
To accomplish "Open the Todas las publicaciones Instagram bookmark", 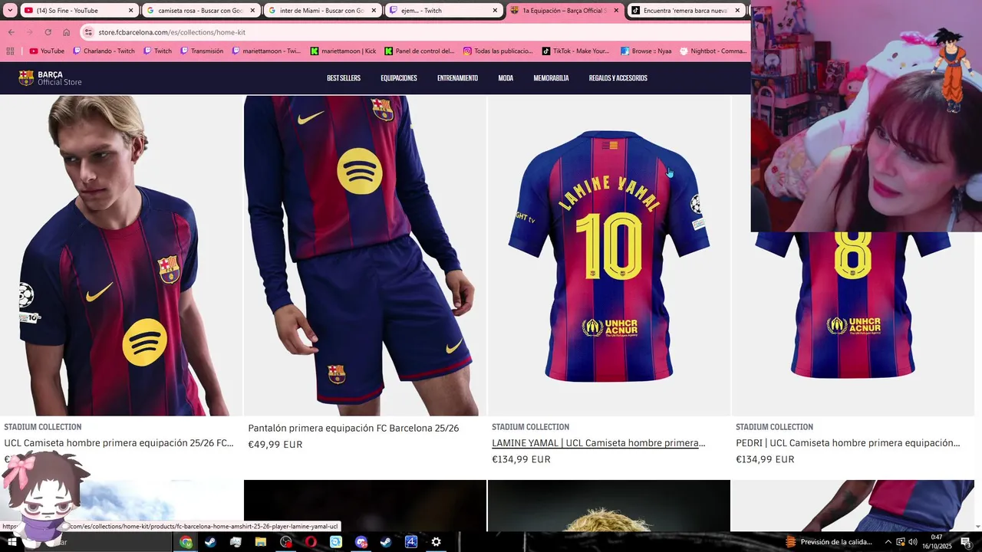I will [x=498, y=51].
